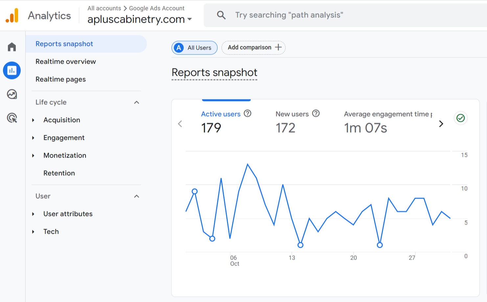Click the Active users help icon
487x302 pixels.
(x=248, y=114)
